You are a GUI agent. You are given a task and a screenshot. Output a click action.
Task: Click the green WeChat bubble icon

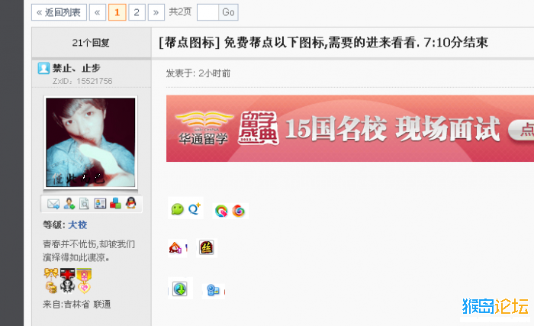click(177, 209)
